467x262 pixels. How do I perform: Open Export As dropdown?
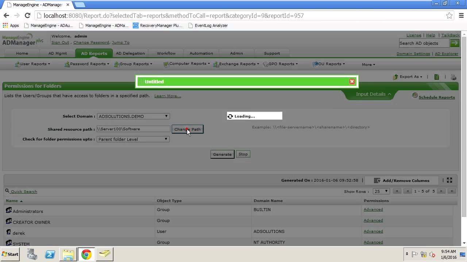(x=408, y=77)
